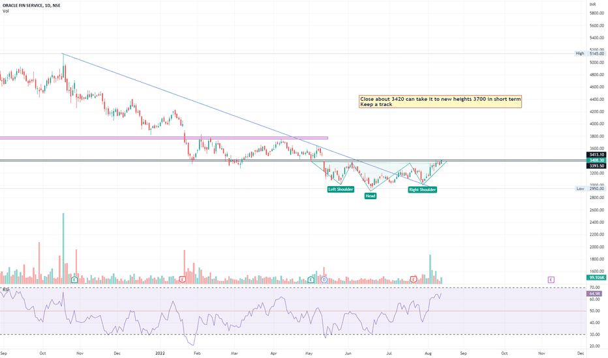
Task: Click the Low 2950.00 price label
Action: click(589, 189)
